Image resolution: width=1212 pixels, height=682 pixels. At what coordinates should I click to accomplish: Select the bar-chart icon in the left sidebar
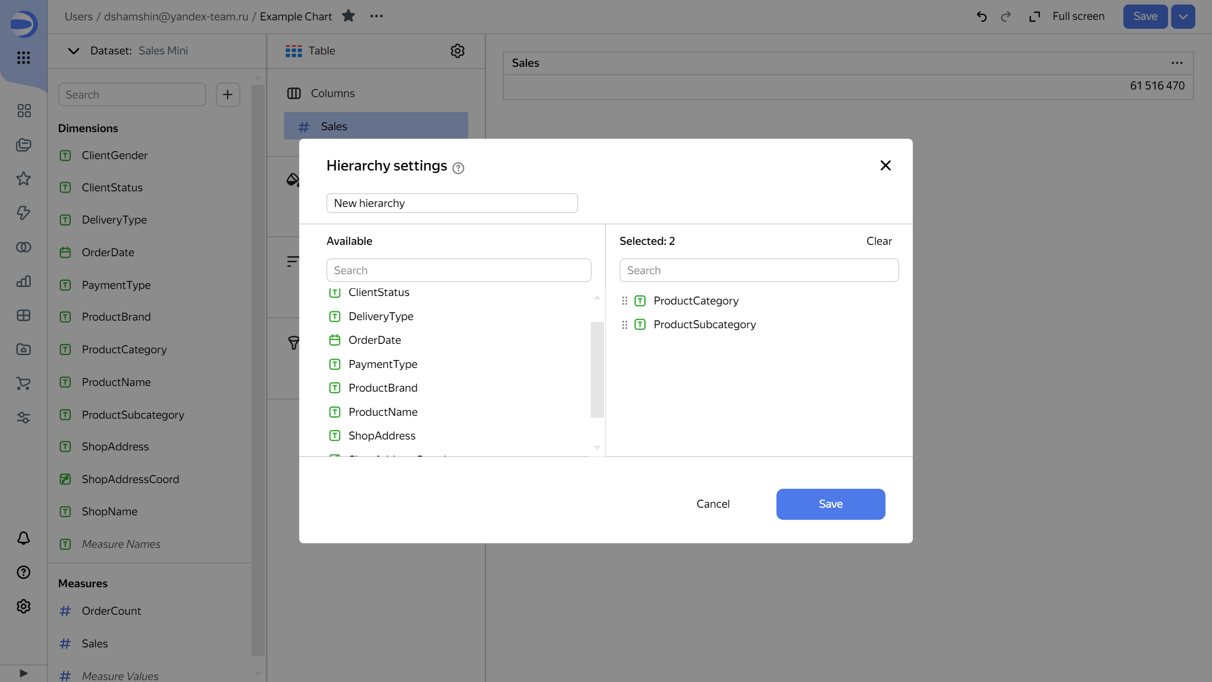point(23,281)
